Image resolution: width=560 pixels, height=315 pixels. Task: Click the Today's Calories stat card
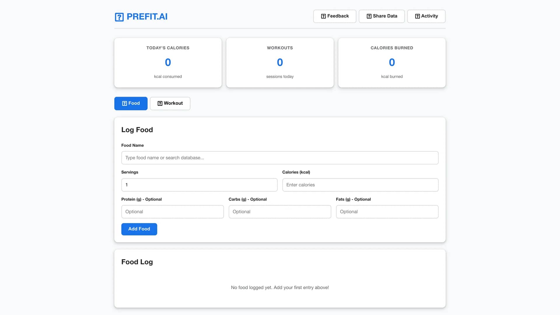pos(168,63)
